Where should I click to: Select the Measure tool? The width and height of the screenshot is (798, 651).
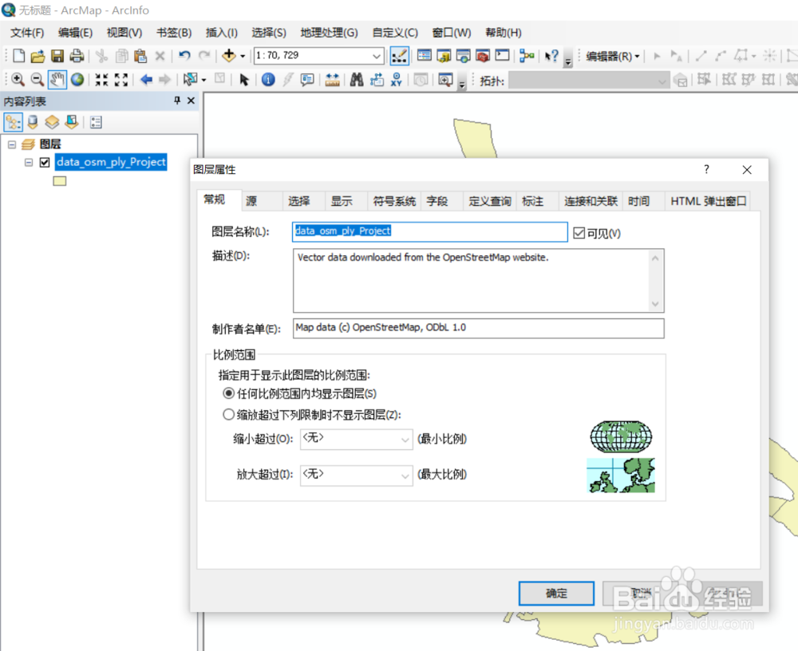pyautogui.click(x=334, y=79)
